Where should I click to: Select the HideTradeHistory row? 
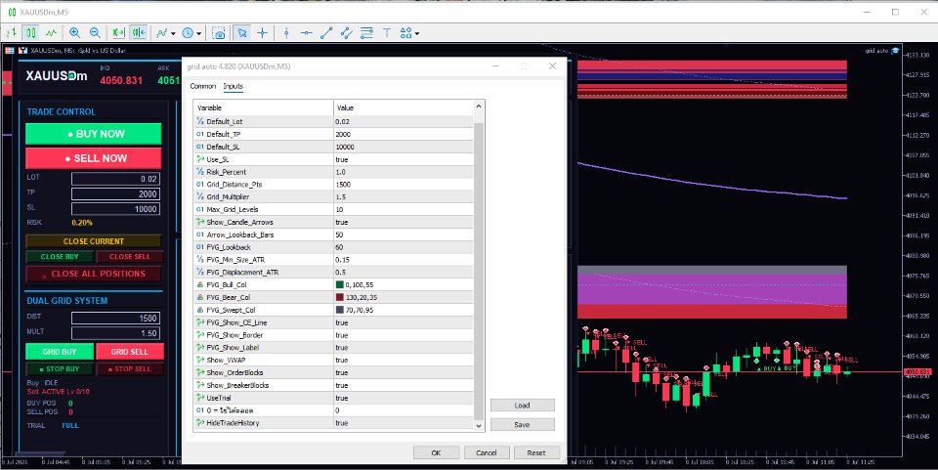coord(333,423)
